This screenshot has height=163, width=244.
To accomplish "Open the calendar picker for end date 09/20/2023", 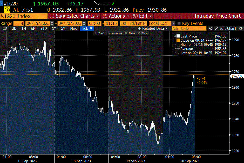I will coord(84,23).
